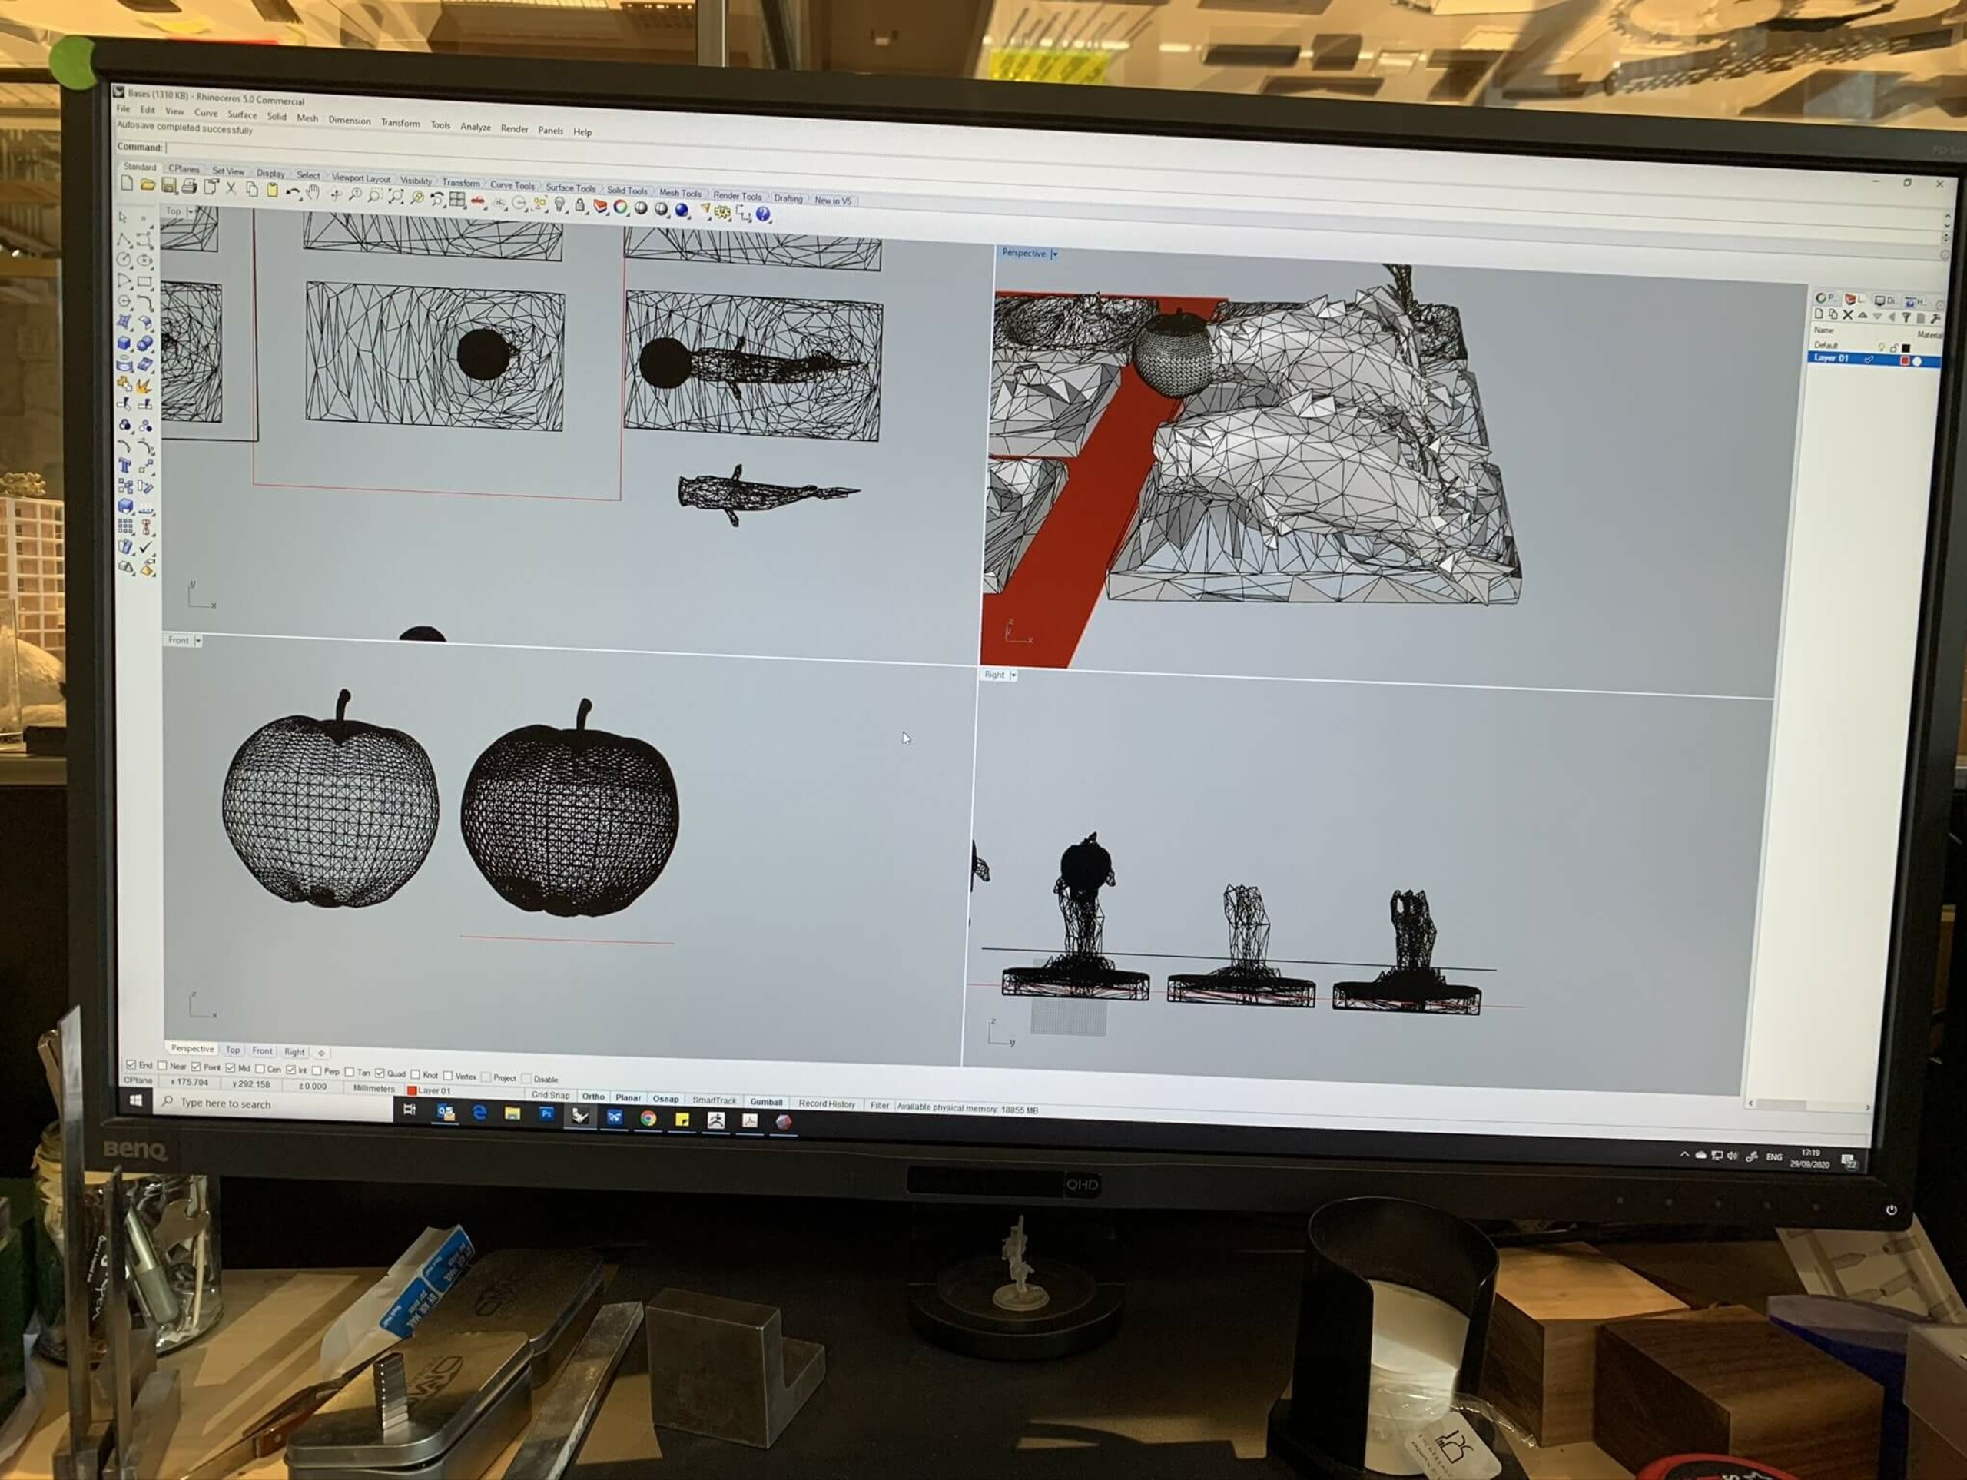Open Photoshop from the taskbar
Screen dimensions: 1967x1480
click(547, 1113)
